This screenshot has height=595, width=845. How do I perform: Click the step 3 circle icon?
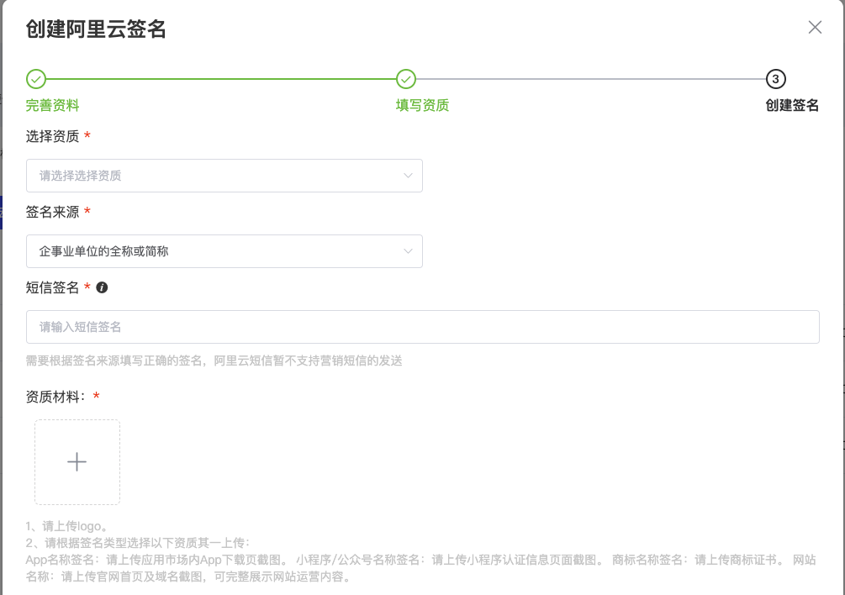point(775,79)
